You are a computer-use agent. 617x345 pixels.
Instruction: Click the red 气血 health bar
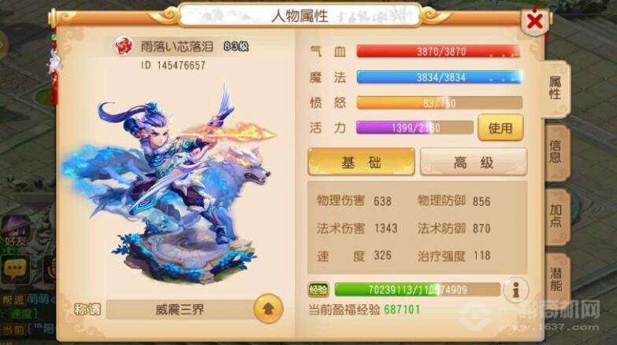coord(440,51)
